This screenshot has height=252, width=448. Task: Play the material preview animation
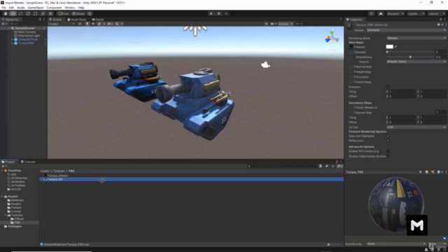click(420, 172)
